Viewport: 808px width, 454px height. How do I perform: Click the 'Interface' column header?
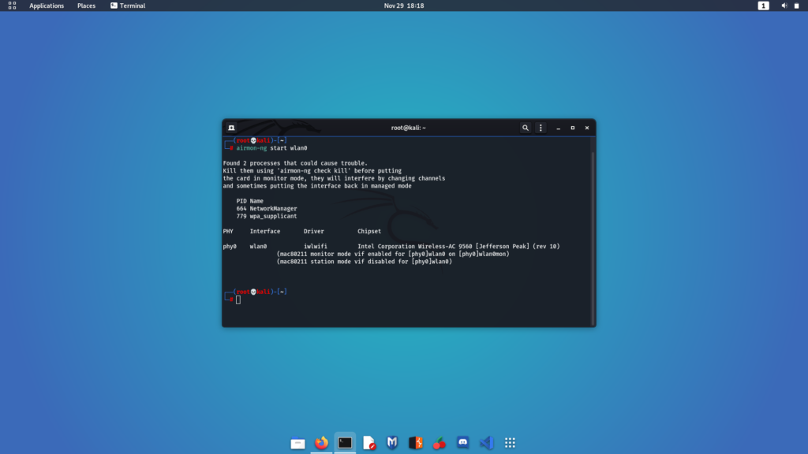click(265, 231)
